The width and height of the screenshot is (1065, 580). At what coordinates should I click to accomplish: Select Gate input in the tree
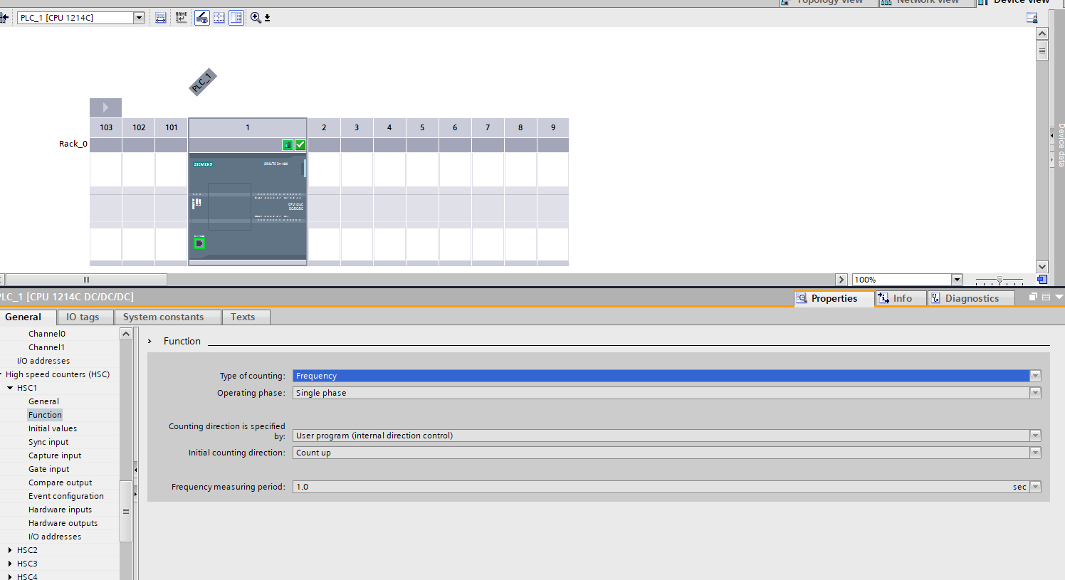pos(49,469)
